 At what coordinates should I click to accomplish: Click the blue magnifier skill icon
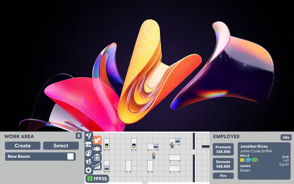point(249,160)
